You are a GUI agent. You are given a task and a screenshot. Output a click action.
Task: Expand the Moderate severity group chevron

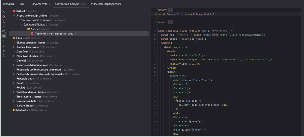coord(10,110)
